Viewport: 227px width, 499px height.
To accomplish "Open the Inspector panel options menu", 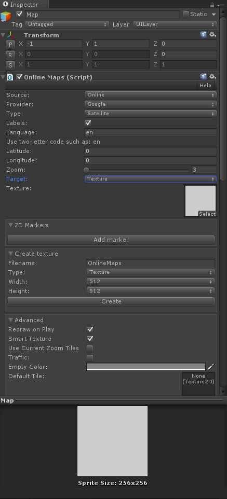I will click(221, 5).
